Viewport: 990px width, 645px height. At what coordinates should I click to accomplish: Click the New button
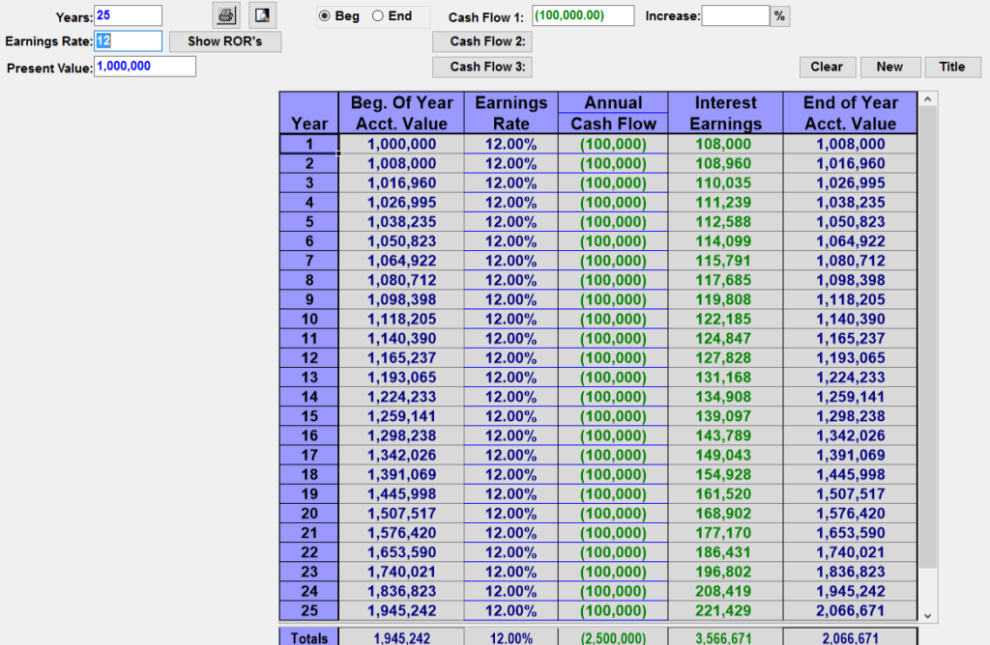[889, 67]
